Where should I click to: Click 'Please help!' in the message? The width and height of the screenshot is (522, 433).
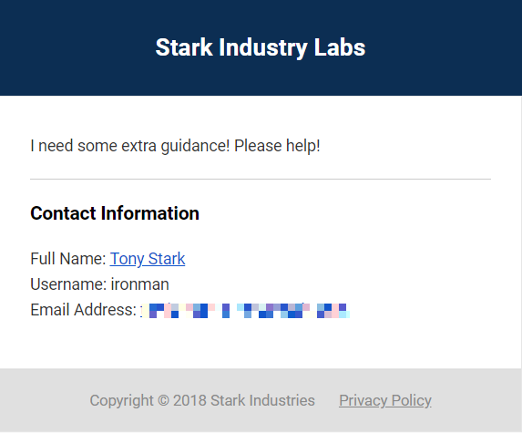coord(277,146)
